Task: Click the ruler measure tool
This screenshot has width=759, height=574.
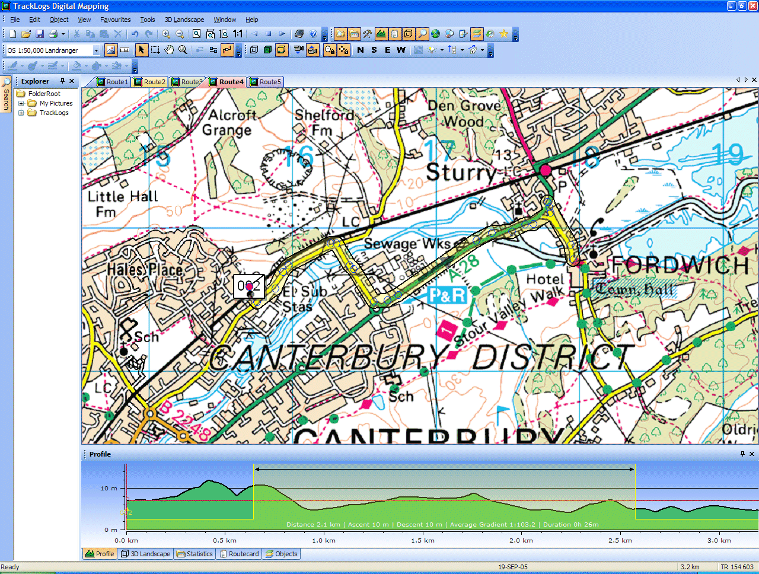Action: [125, 50]
